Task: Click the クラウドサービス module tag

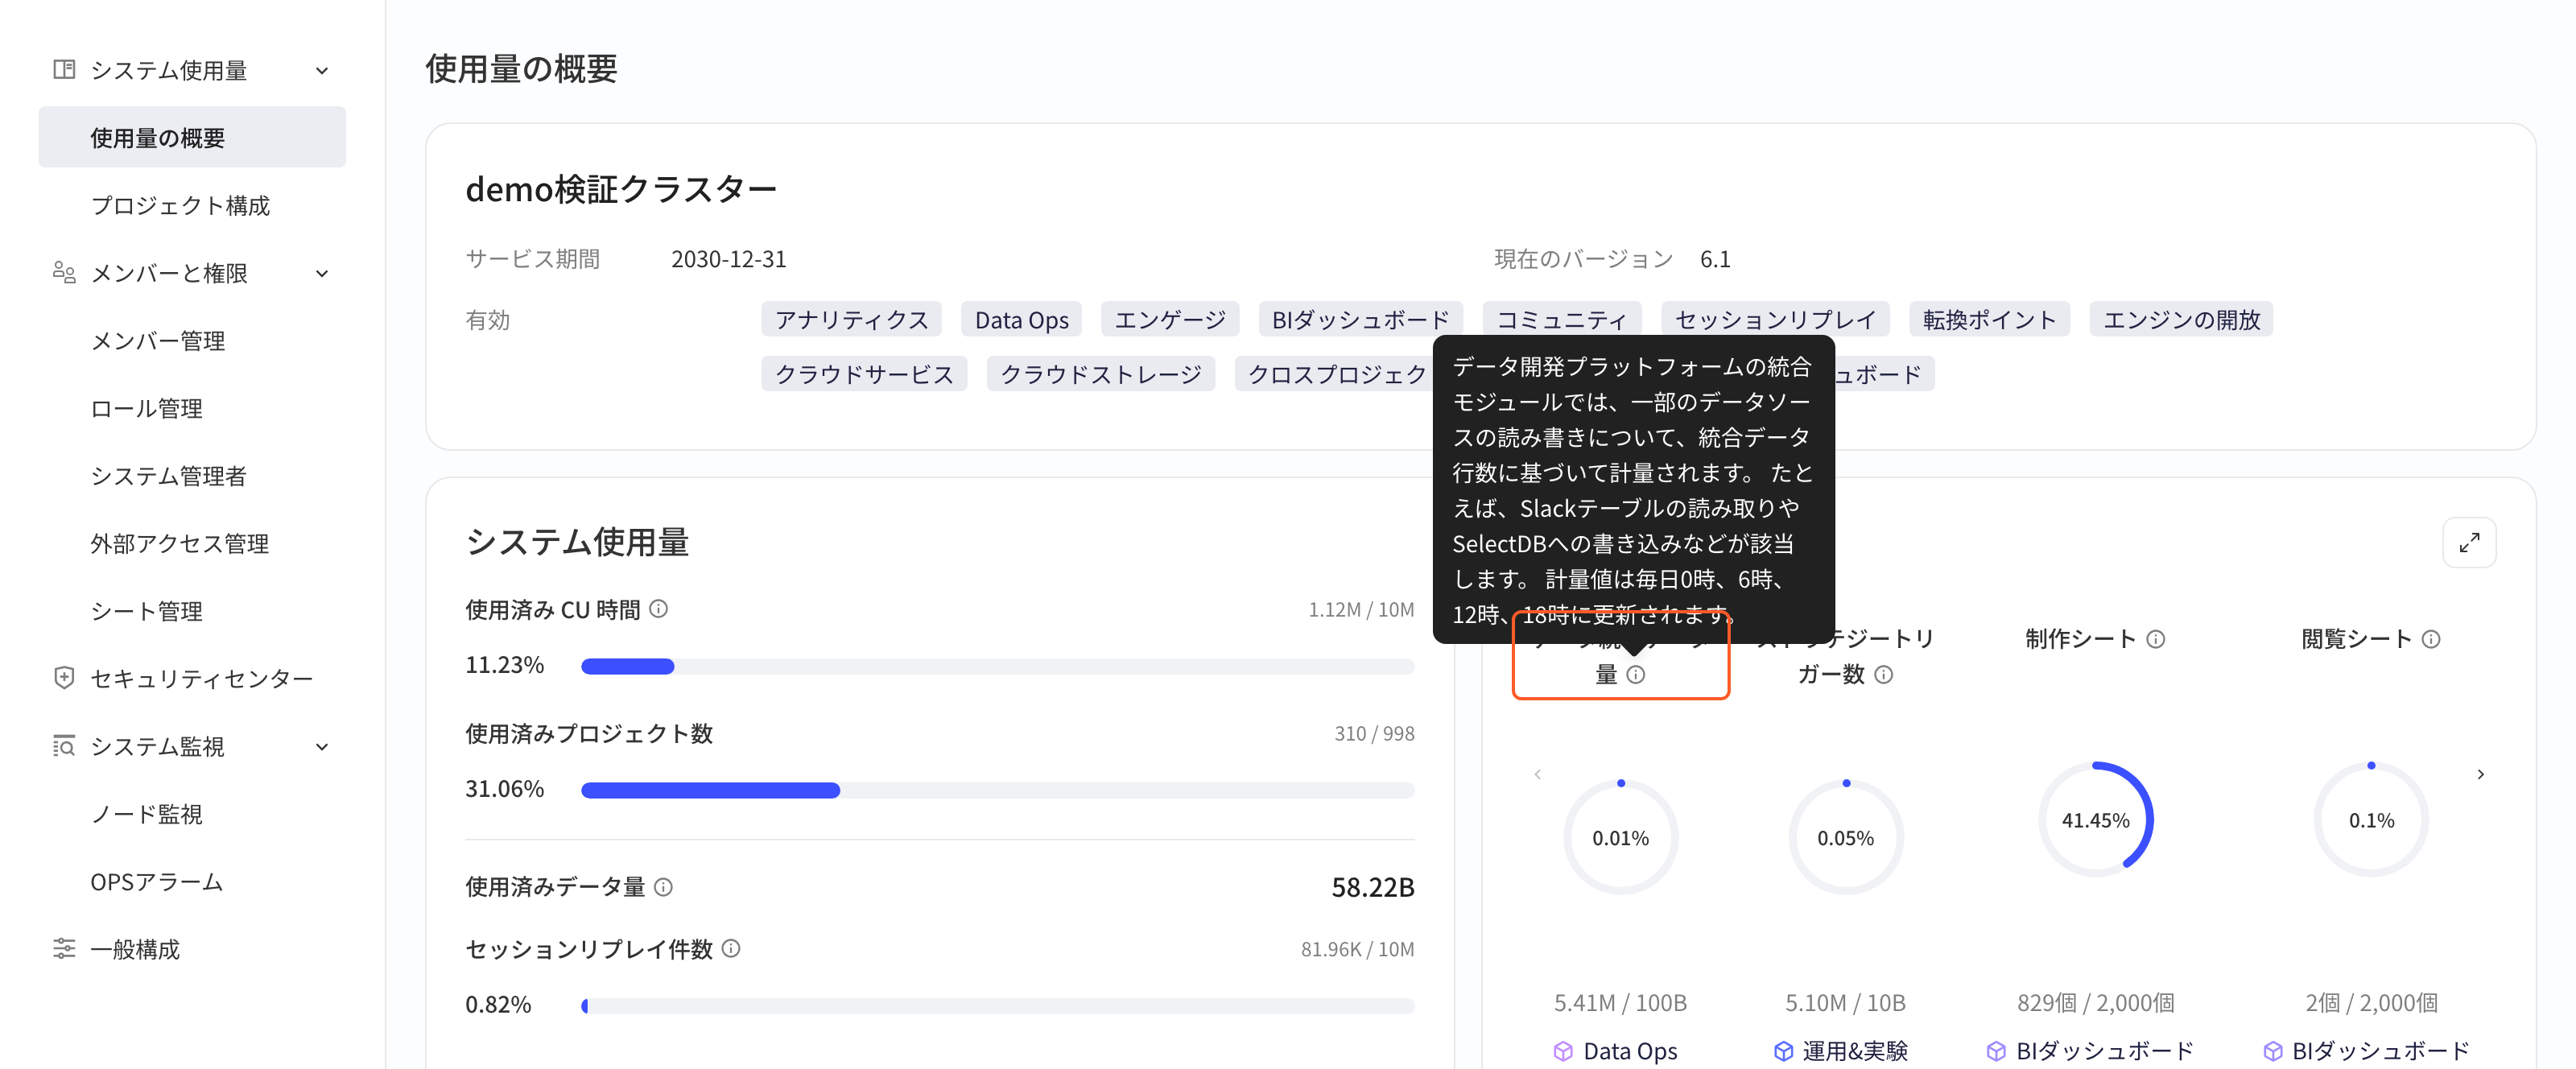Action: coord(864,373)
